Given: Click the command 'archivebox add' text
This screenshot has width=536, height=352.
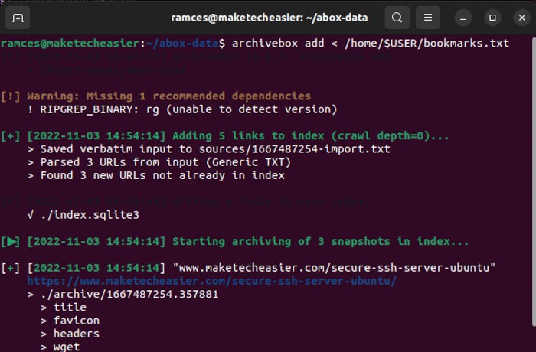Looking at the screenshot, I should pos(278,44).
